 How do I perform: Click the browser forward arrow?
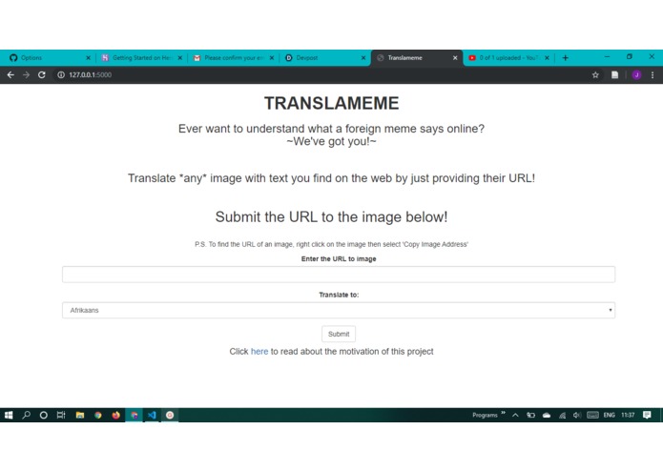[26, 74]
